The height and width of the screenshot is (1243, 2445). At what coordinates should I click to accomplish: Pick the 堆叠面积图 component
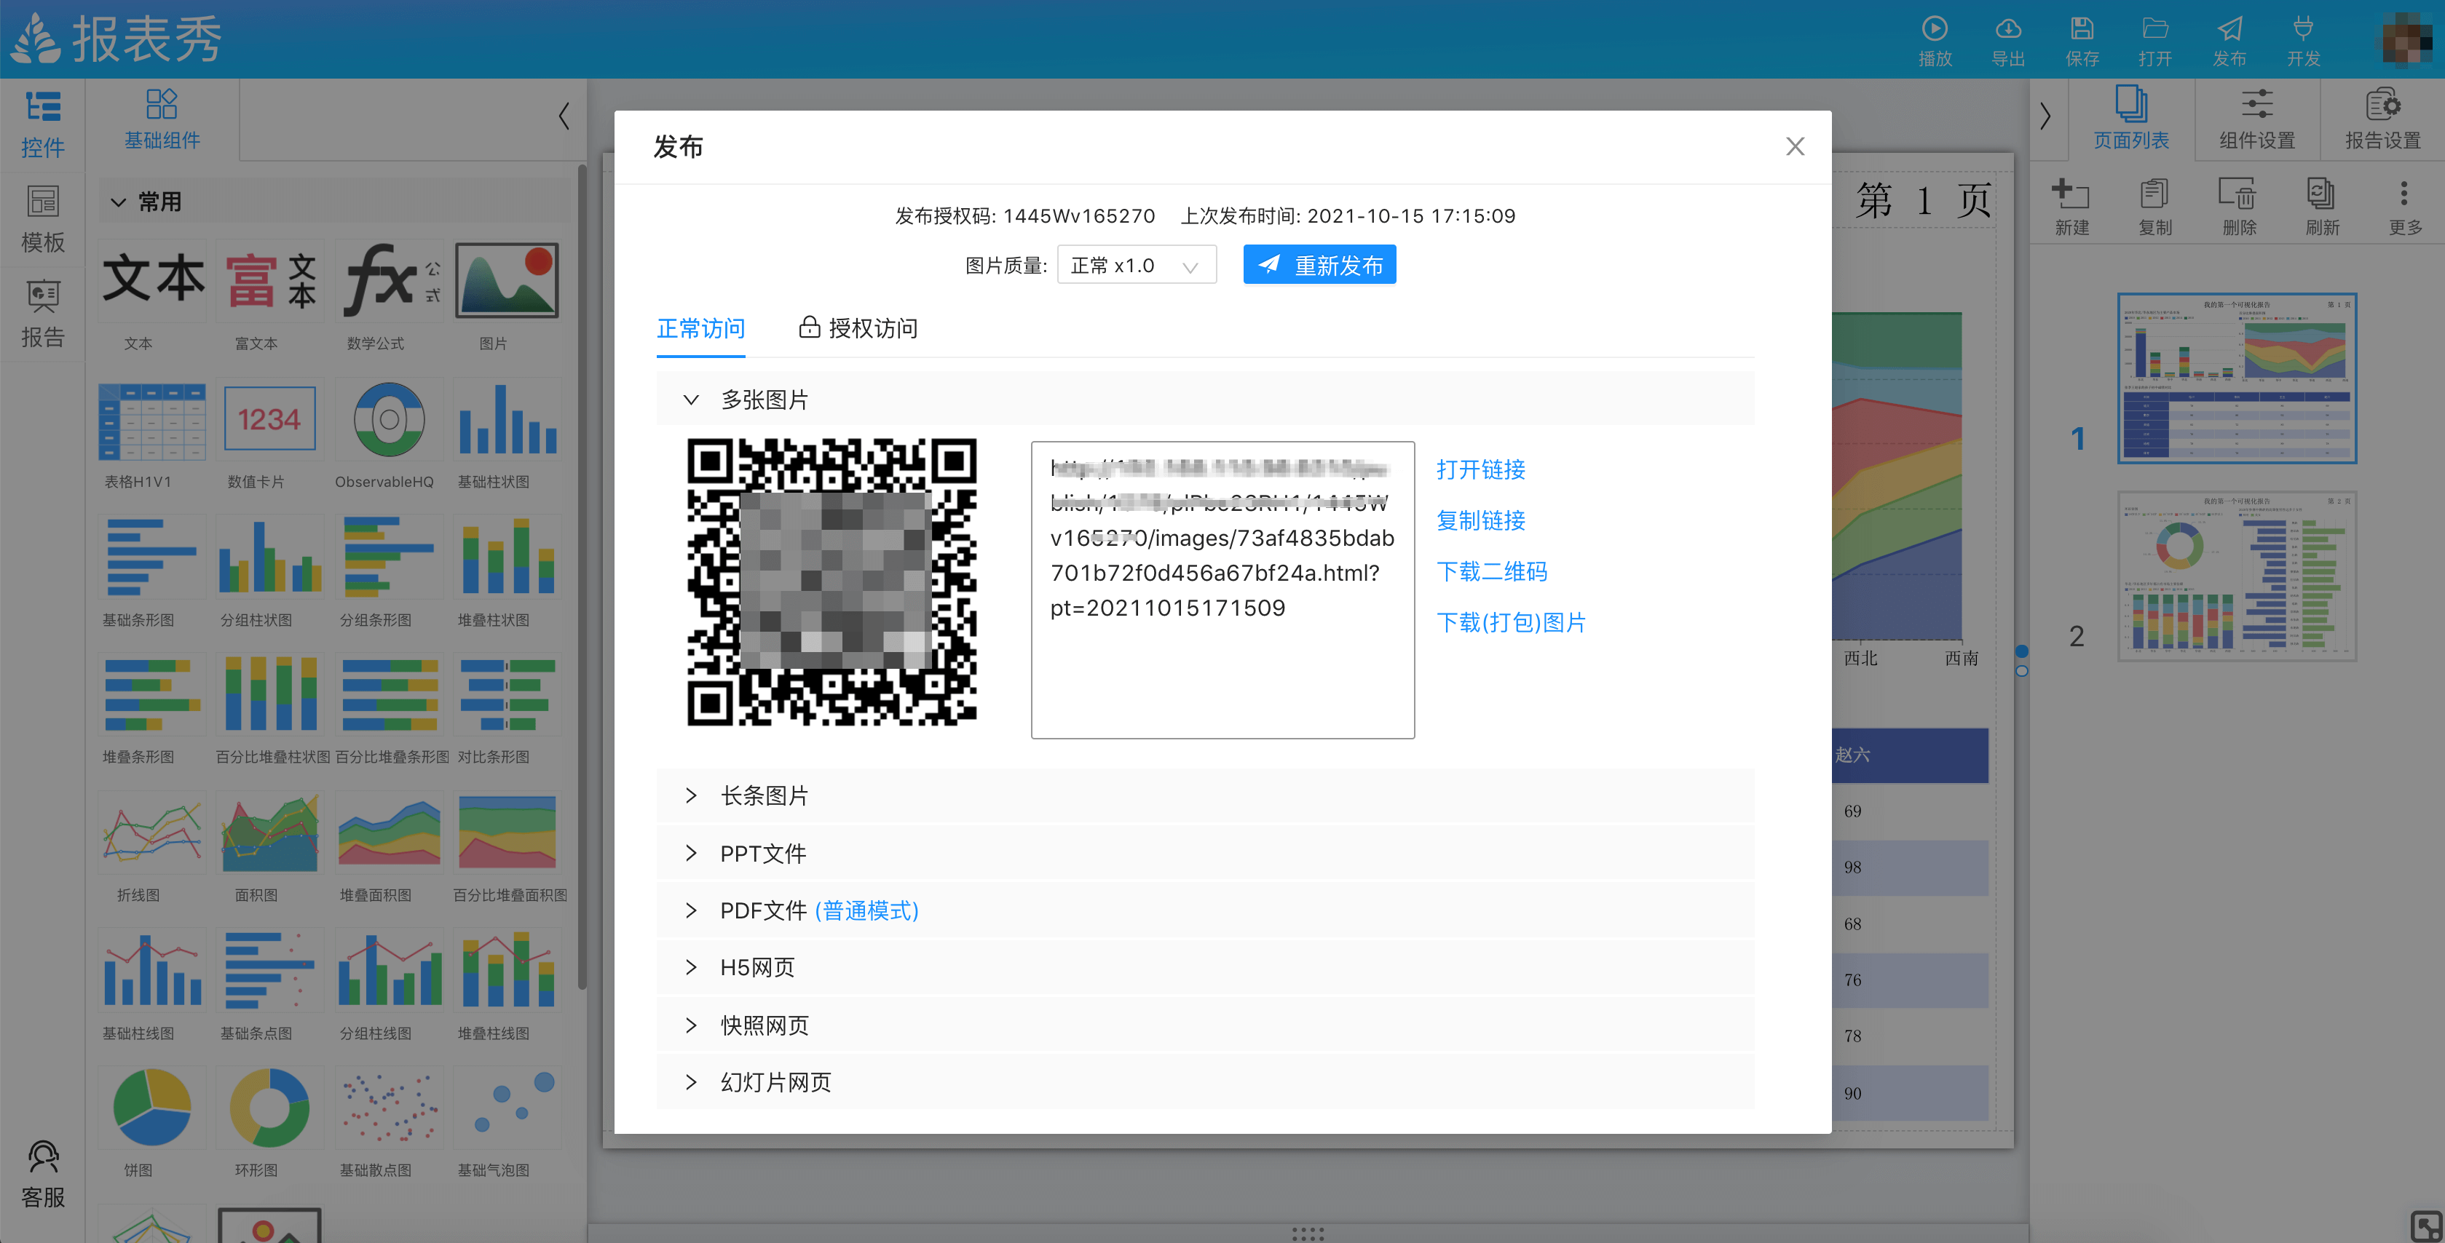pos(389,833)
